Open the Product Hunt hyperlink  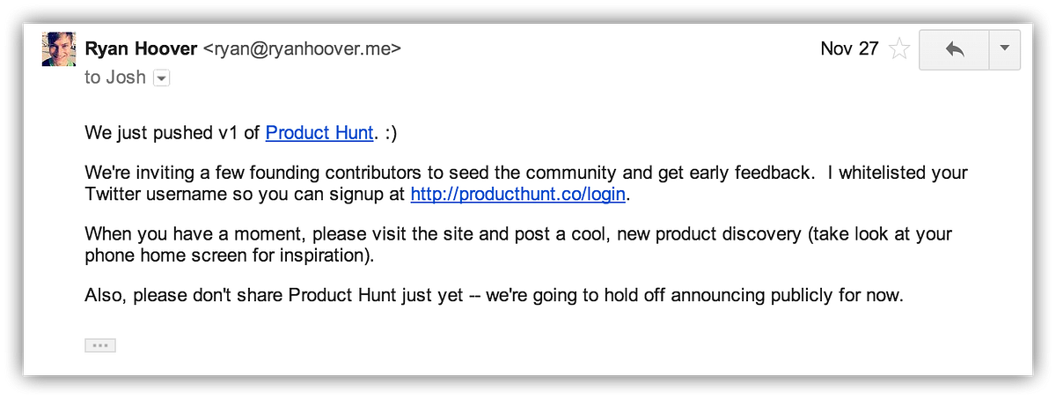point(319,134)
